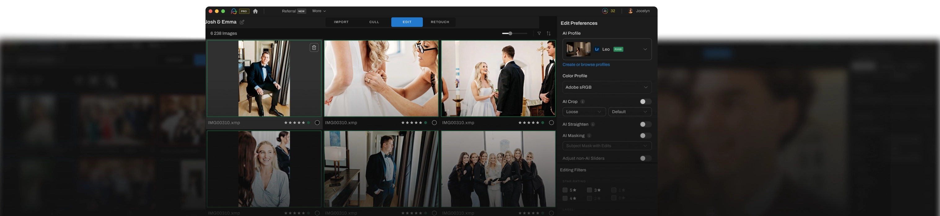Open the filter funnel icon
The width and height of the screenshot is (940, 216).
(x=539, y=33)
